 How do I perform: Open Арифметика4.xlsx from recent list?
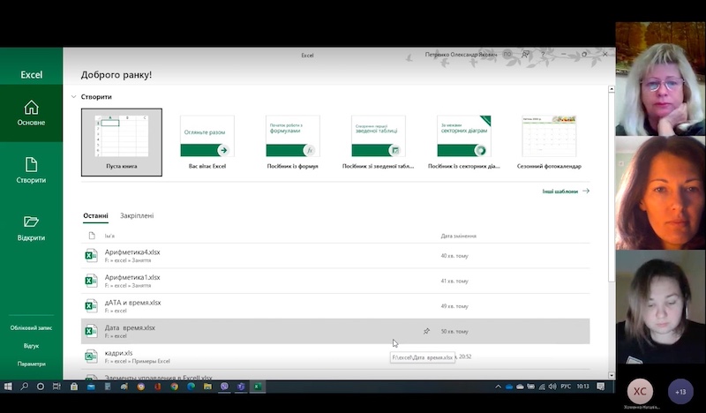(335, 256)
